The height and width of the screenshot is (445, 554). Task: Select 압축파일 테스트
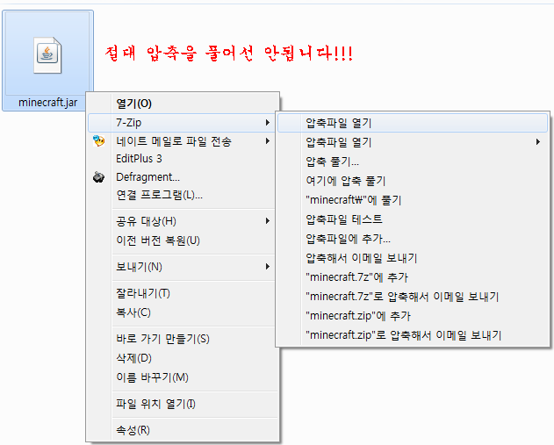(413, 219)
